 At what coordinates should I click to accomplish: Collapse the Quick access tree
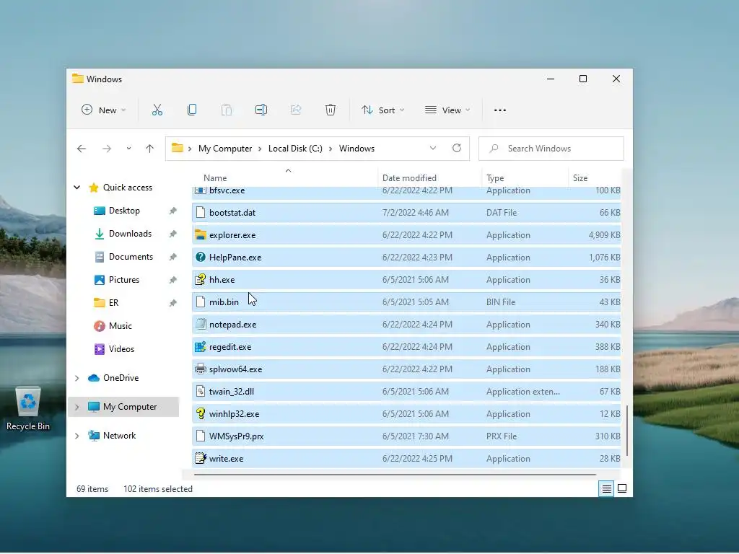tap(76, 188)
